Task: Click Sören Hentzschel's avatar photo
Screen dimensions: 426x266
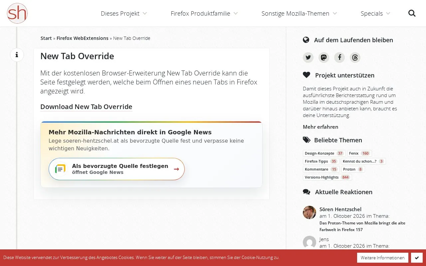Action: tap(310, 212)
